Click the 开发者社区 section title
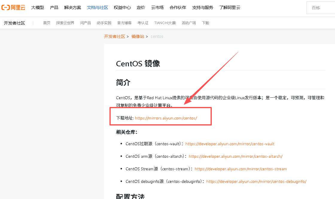The height and width of the screenshot is (199, 335). [14, 23]
